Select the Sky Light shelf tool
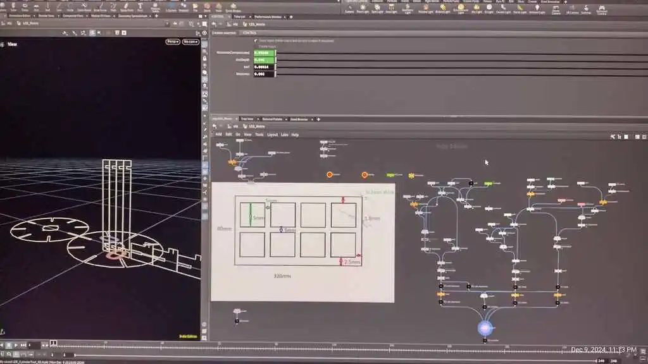 click(x=477, y=9)
